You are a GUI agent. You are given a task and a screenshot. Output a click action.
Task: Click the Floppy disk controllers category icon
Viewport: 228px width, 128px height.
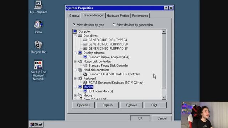click(x=80, y=61)
